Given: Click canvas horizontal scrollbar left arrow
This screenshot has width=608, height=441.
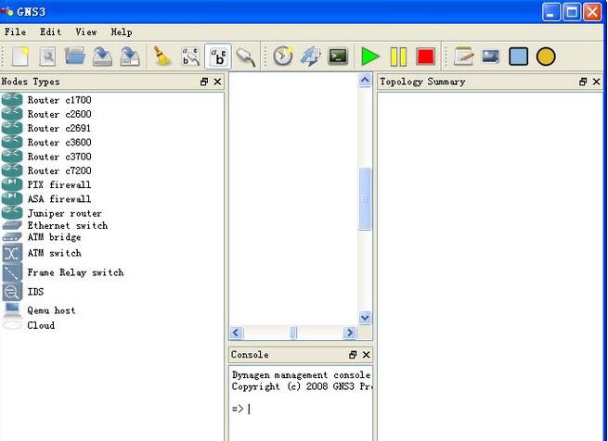Looking at the screenshot, I should click(237, 333).
